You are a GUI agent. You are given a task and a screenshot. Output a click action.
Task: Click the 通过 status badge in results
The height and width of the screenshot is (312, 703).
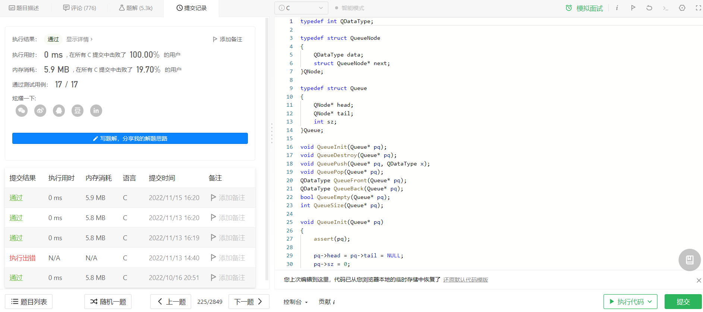(x=53, y=39)
